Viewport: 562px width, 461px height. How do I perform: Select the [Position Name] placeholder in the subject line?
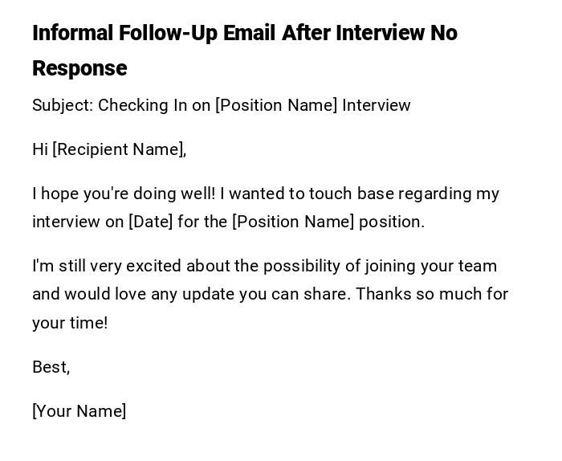coord(276,105)
